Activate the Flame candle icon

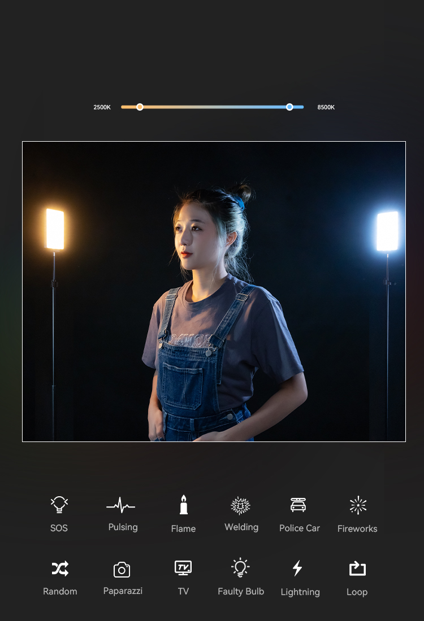pos(183,505)
